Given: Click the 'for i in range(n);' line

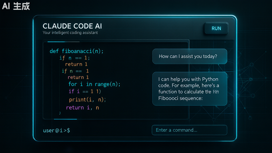Looking at the screenshot, I should coord(94,84).
